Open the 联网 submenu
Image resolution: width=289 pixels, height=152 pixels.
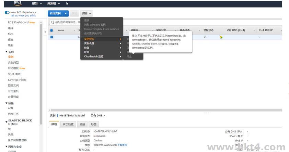coord(102,52)
